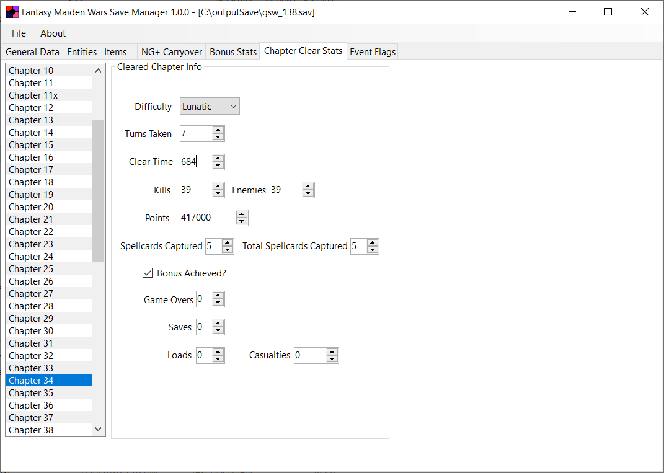Select Chapter 21 in the list
Screen dimensions: 664x473
pos(49,219)
